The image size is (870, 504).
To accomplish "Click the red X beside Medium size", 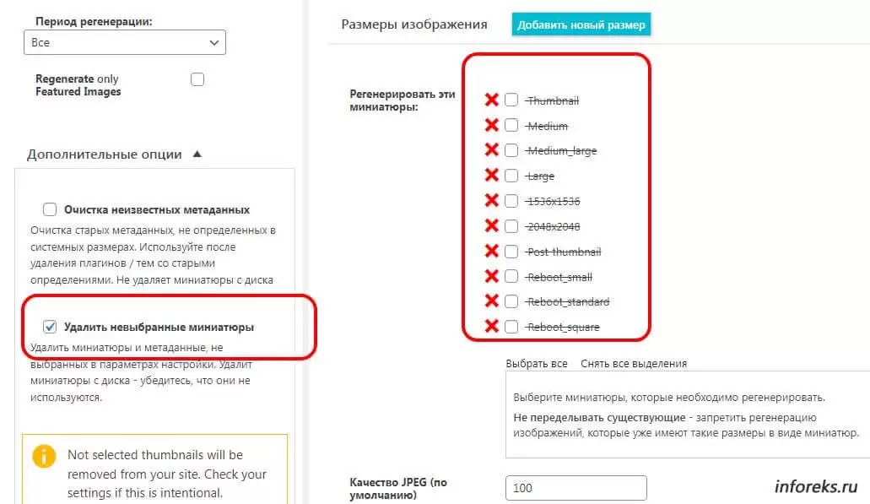I will tap(492, 125).
